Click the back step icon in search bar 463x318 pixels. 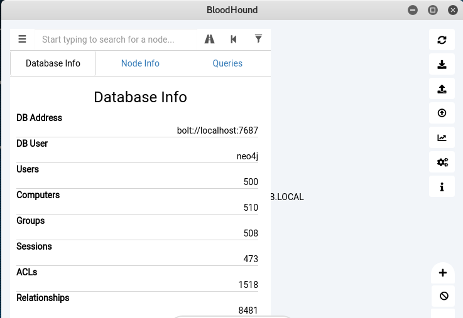click(x=234, y=40)
